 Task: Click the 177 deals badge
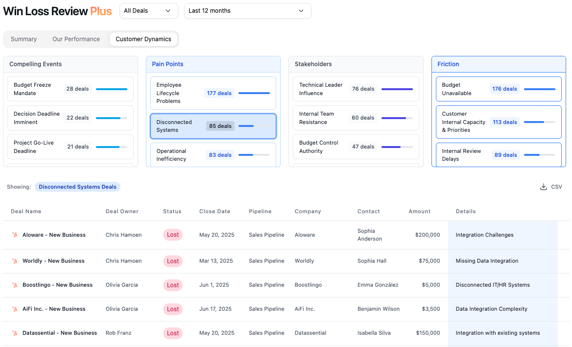tap(219, 93)
